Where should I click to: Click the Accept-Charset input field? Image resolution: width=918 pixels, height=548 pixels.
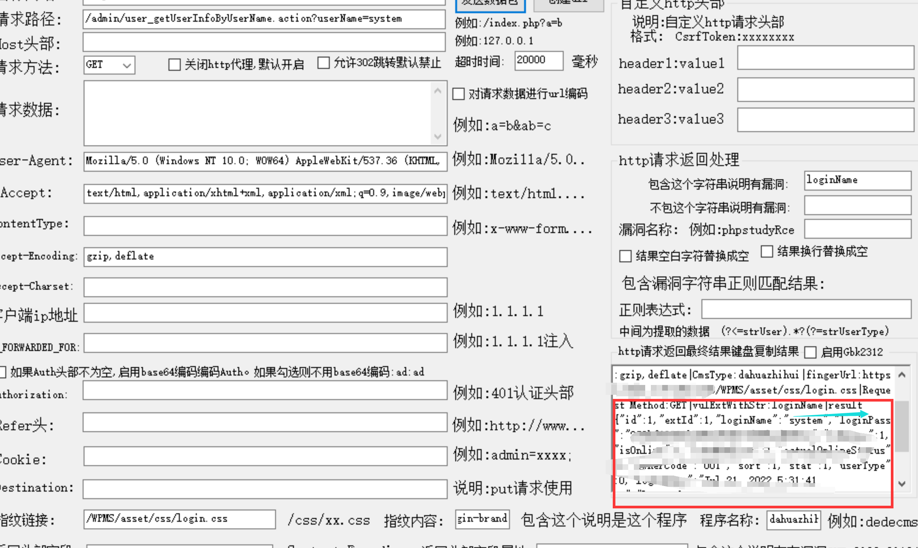[x=265, y=287]
